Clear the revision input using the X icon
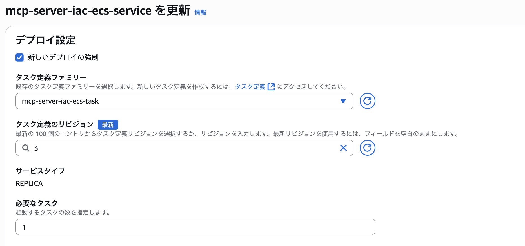Image resolution: width=525 pixels, height=246 pixels. click(343, 148)
